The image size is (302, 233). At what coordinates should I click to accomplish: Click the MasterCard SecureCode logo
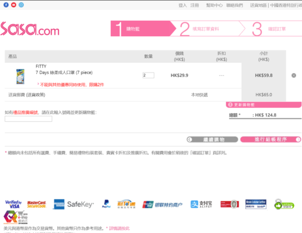click(37, 204)
